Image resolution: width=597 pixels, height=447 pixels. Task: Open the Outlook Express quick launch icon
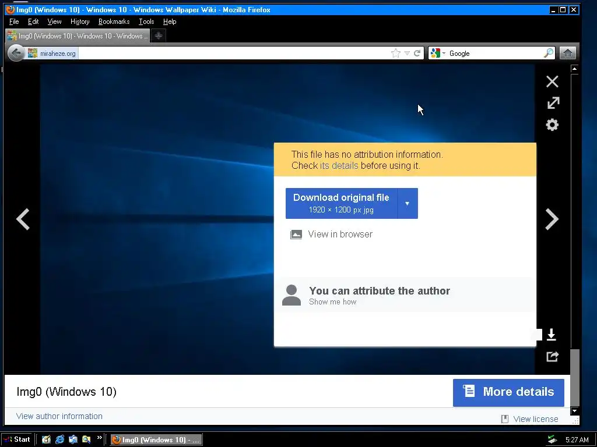tap(73, 440)
